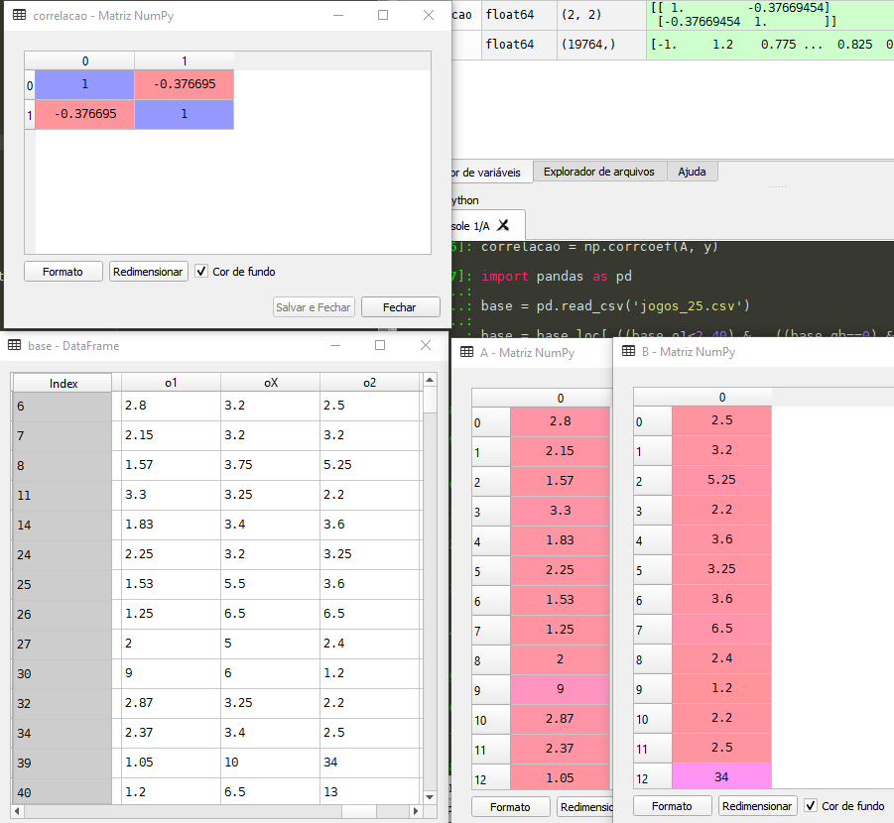Click the left arrow of the DataFrame horizontal scrollbar
894x823 pixels.
[17, 810]
